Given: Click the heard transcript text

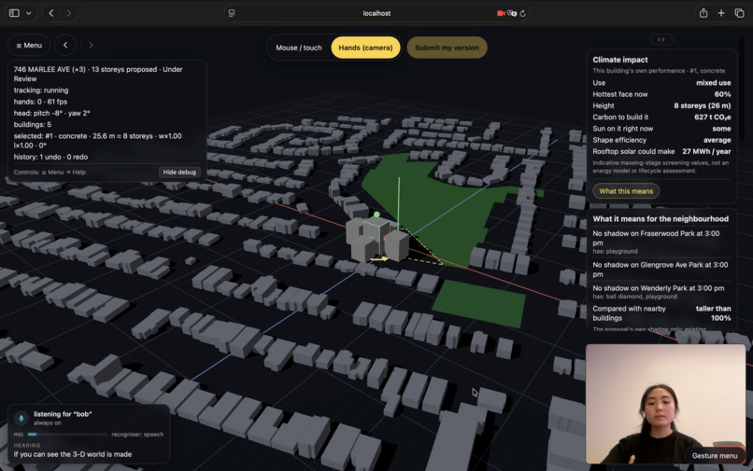Looking at the screenshot, I should pos(73,454).
